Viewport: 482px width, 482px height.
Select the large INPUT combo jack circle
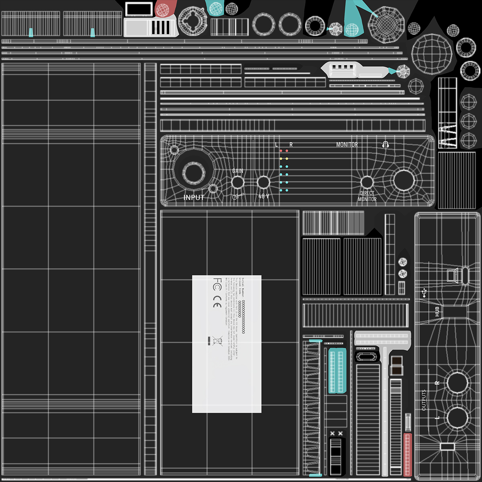click(194, 173)
